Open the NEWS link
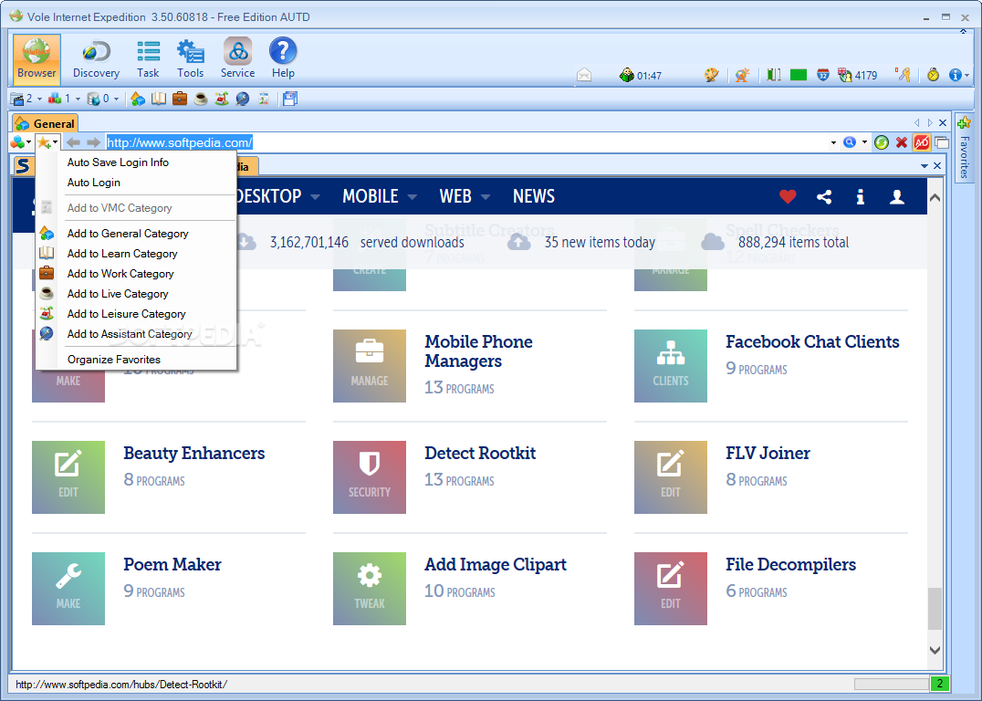 (x=534, y=196)
